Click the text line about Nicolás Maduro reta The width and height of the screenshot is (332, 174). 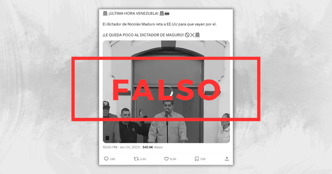pyautogui.click(x=160, y=24)
